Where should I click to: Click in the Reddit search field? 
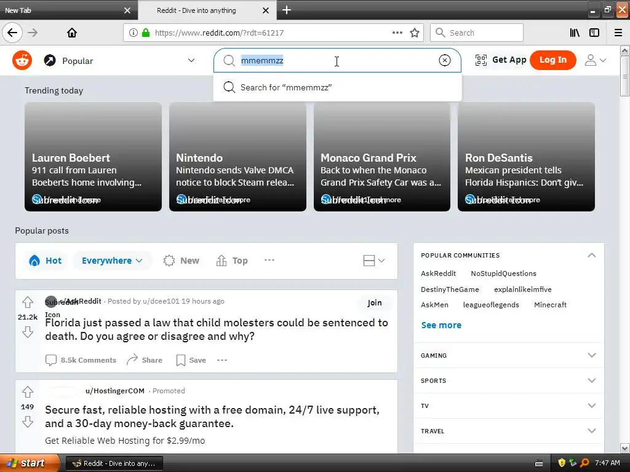tap(337, 60)
